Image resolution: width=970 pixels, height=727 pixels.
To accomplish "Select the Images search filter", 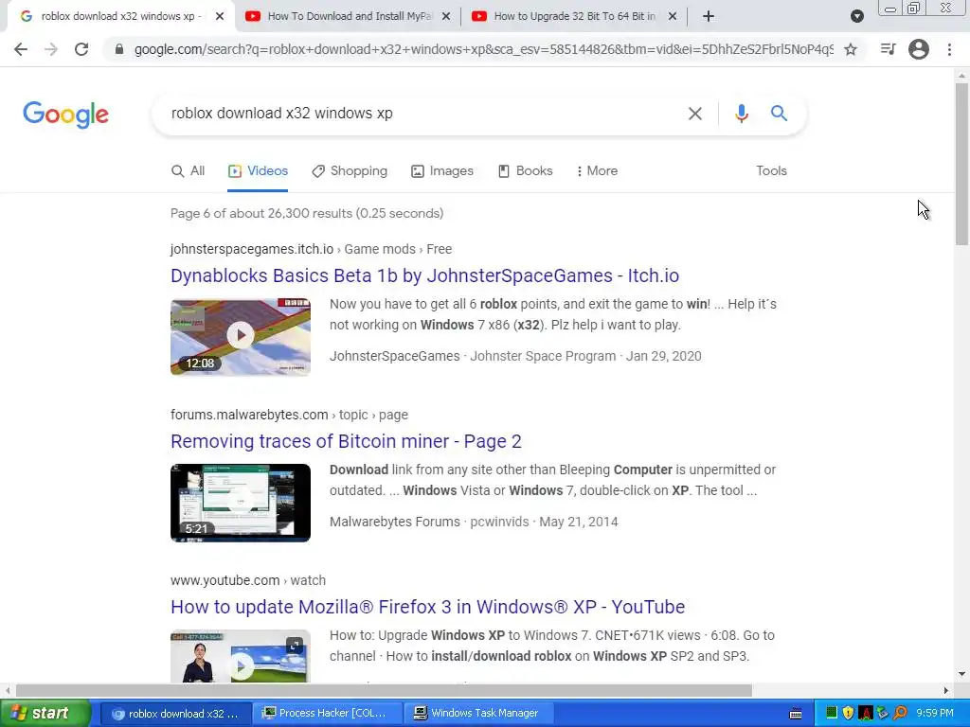I will pos(442,171).
